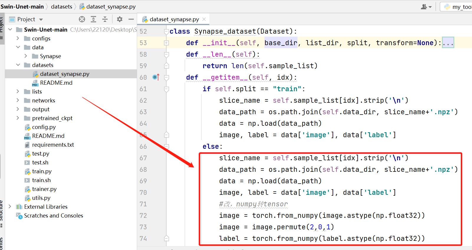The height and width of the screenshot is (250, 472).
Task: Click the pretrained_ckpt folder label
Action: point(52,118)
